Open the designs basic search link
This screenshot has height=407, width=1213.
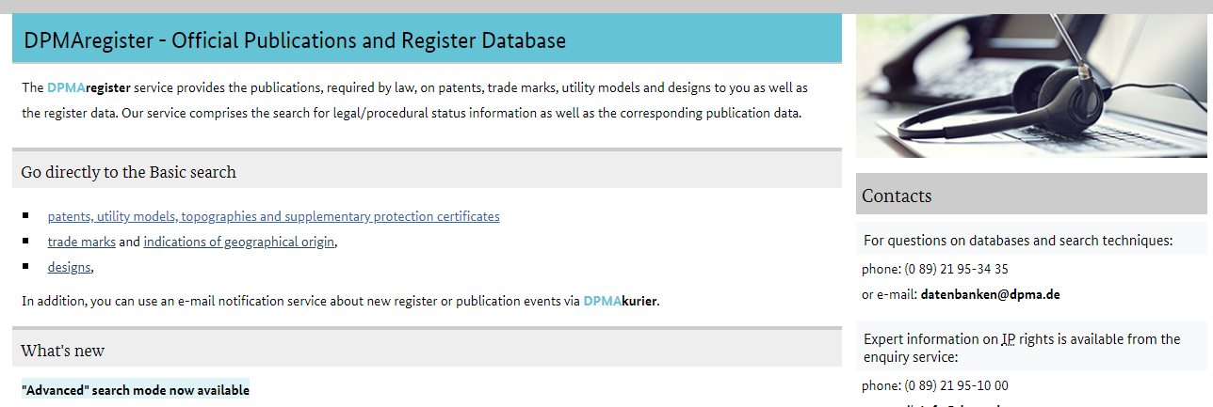[x=69, y=267]
